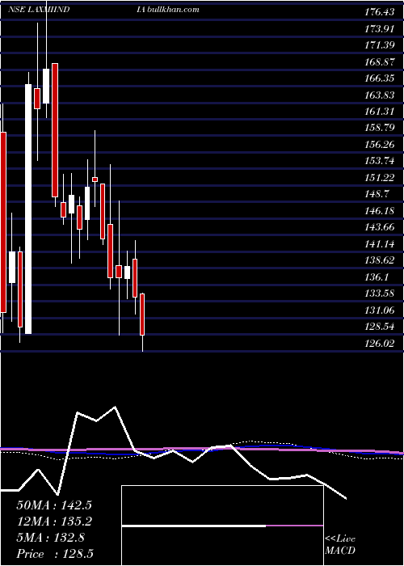The image size is (404, 566).
Task: Click the <<Live MACD label
Action: tap(340, 545)
